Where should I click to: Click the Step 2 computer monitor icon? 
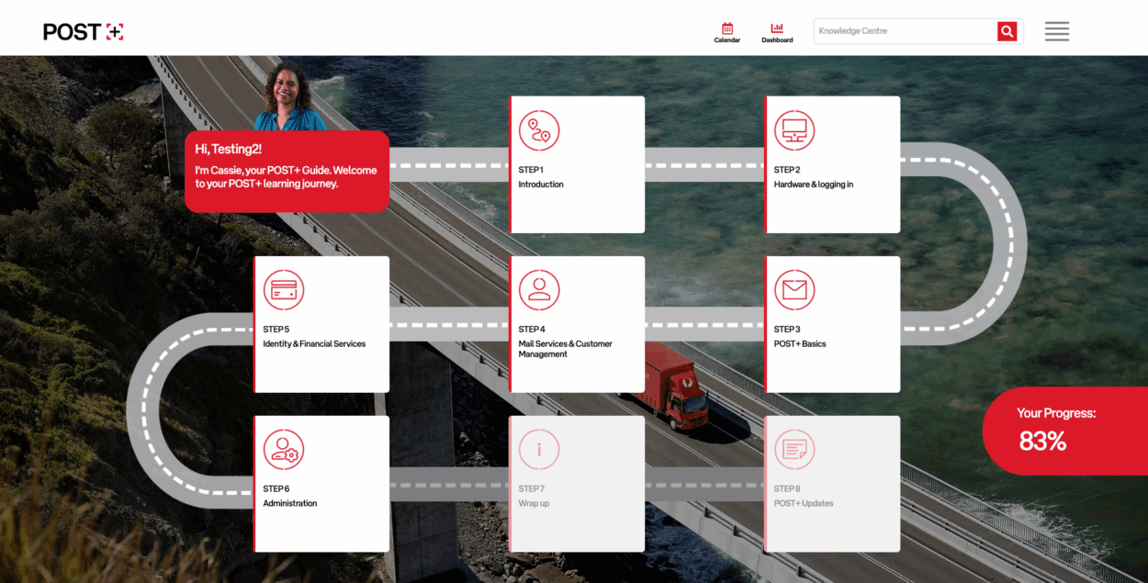[x=794, y=130]
